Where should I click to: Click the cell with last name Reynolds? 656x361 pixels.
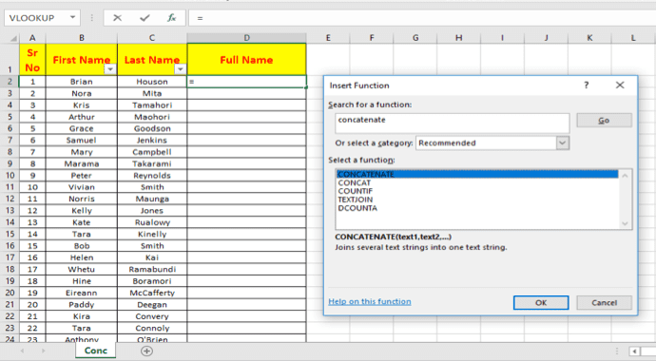click(x=152, y=176)
